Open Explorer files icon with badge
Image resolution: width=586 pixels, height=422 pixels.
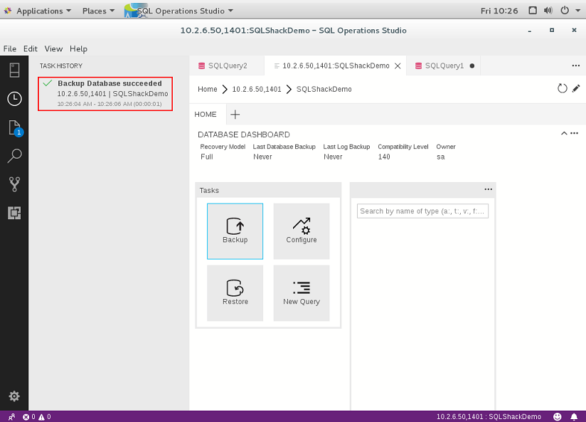tap(15, 128)
